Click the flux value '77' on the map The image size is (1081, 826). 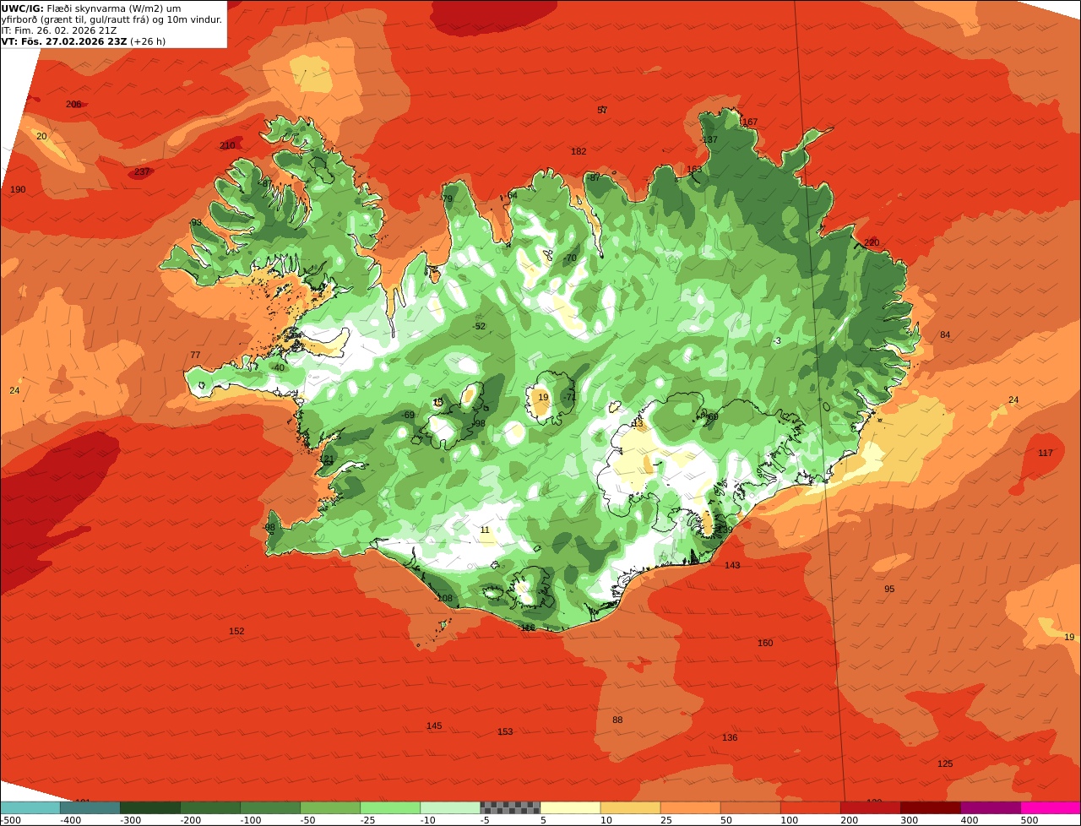tap(195, 355)
